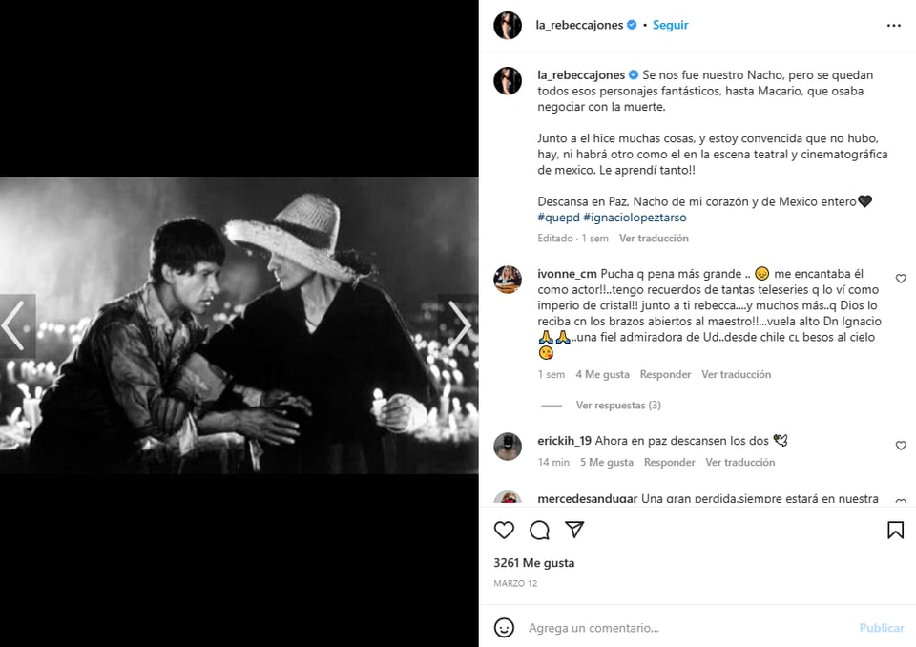Open the three-dot more options menu
916x647 pixels.
pyautogui.click(x=894, y=25)
